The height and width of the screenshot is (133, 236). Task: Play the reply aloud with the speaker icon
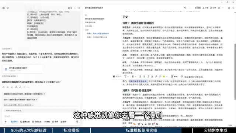(8, 87)
